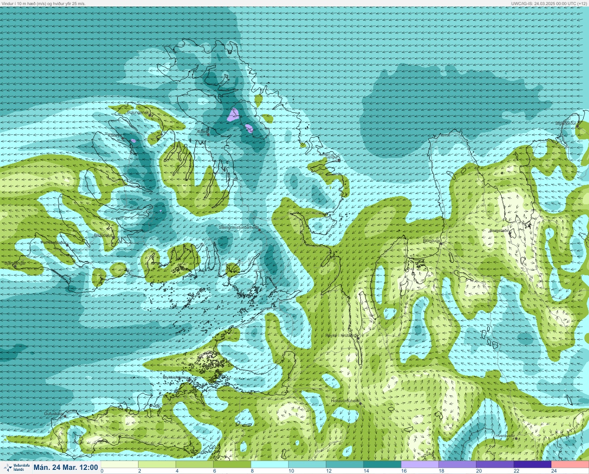Select the 6–8 m/s olive green swatch
Viewport: 589px width, 474px height.
click(232, 464)
